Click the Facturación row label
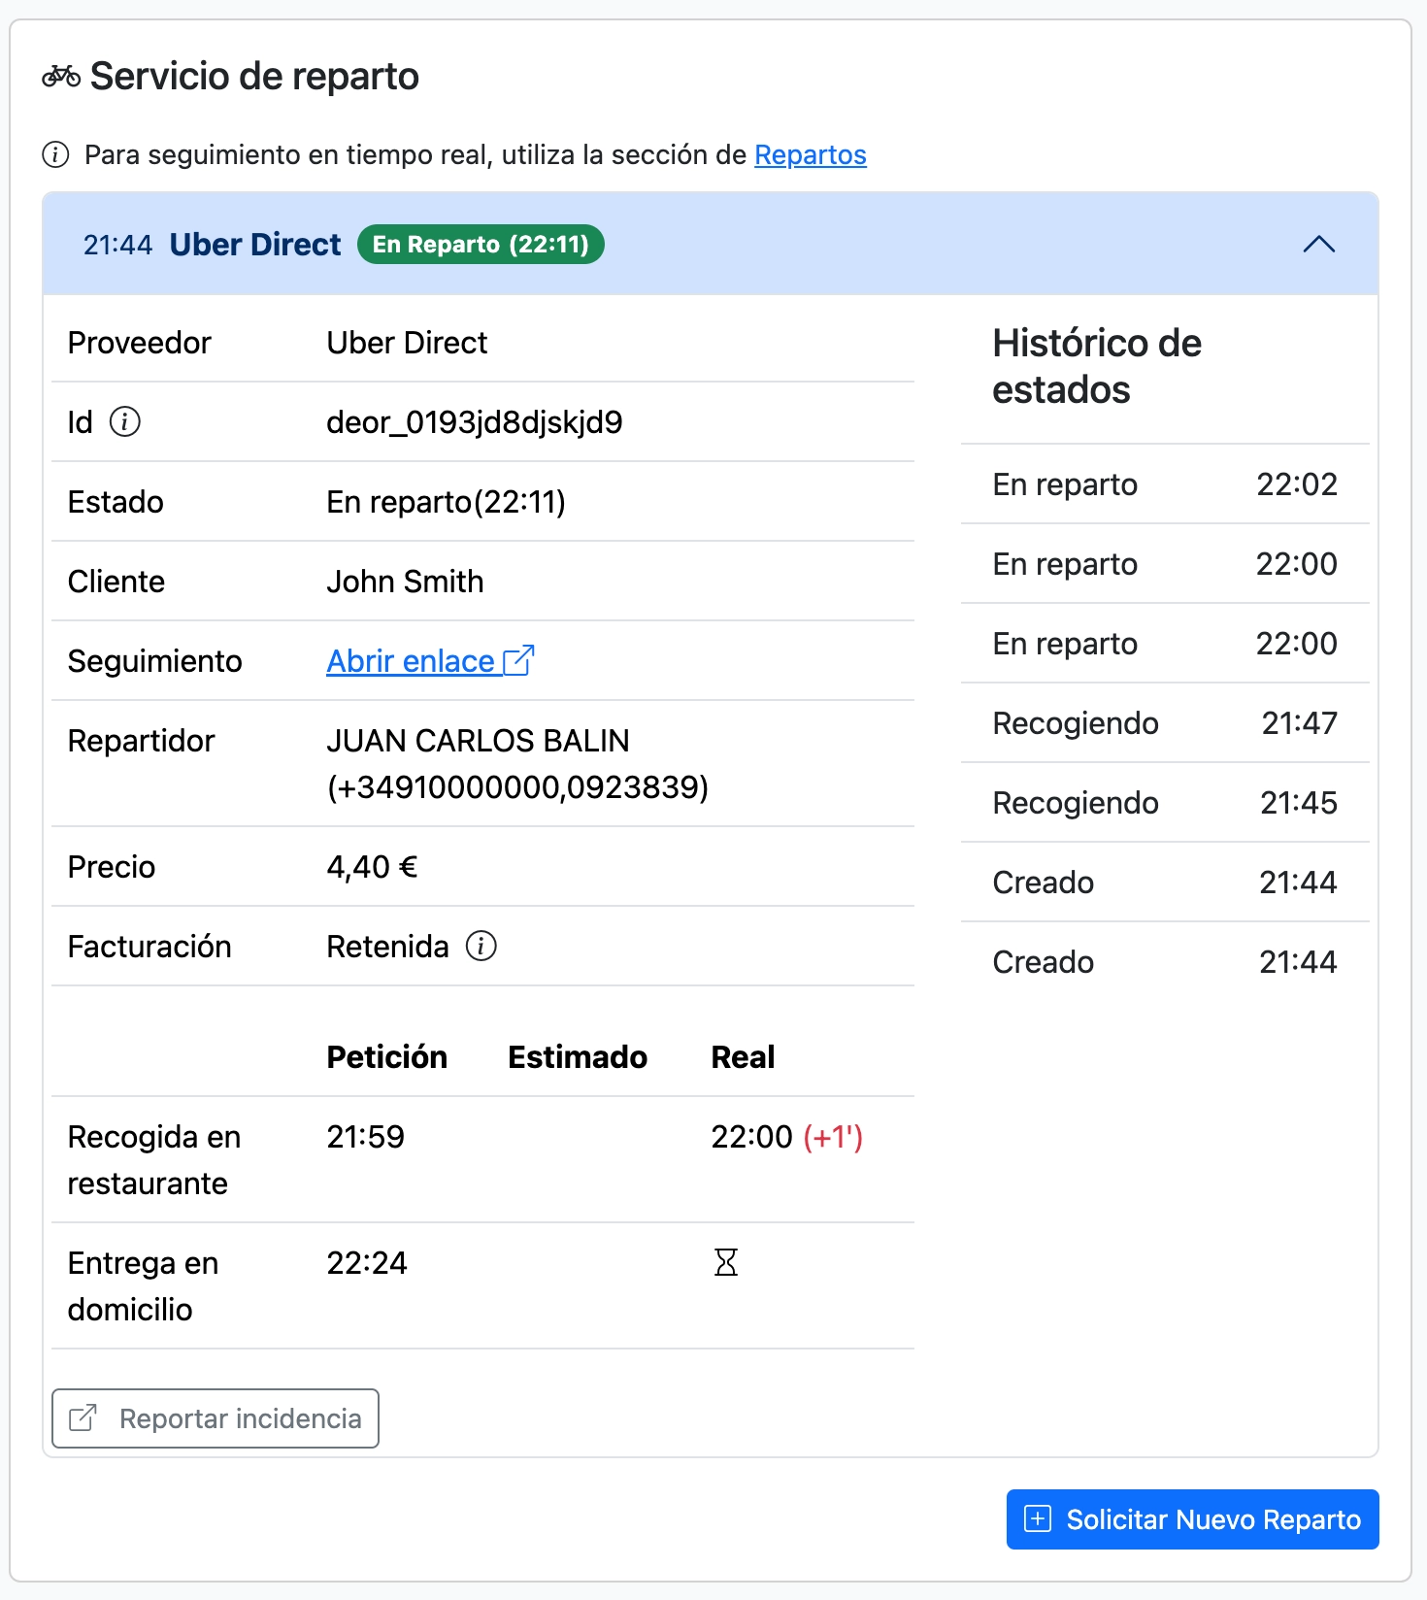1427x1600 pixels. (x=149, y=947)
